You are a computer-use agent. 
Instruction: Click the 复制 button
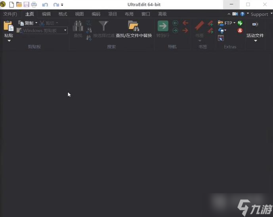26,23
